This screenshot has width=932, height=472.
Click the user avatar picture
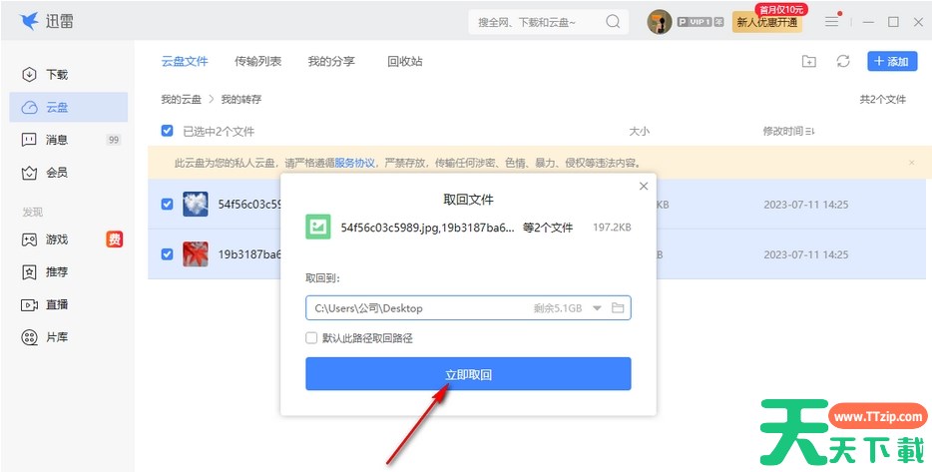click(660, 22)
